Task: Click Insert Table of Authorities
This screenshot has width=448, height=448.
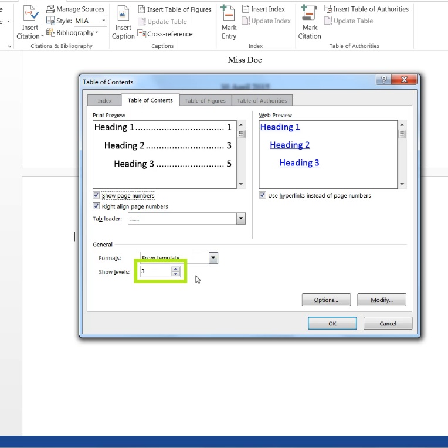Action: [366, 9]
